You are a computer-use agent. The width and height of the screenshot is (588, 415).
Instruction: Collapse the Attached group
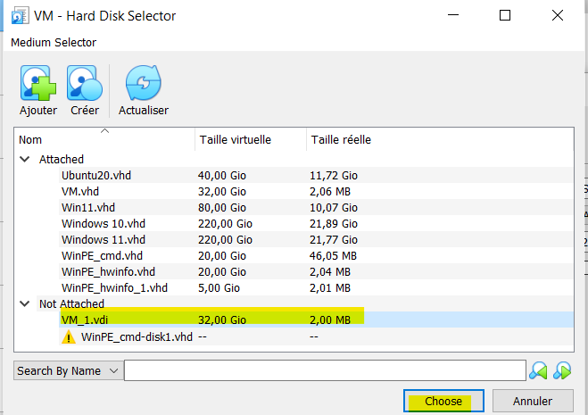(x=24, y=160)
